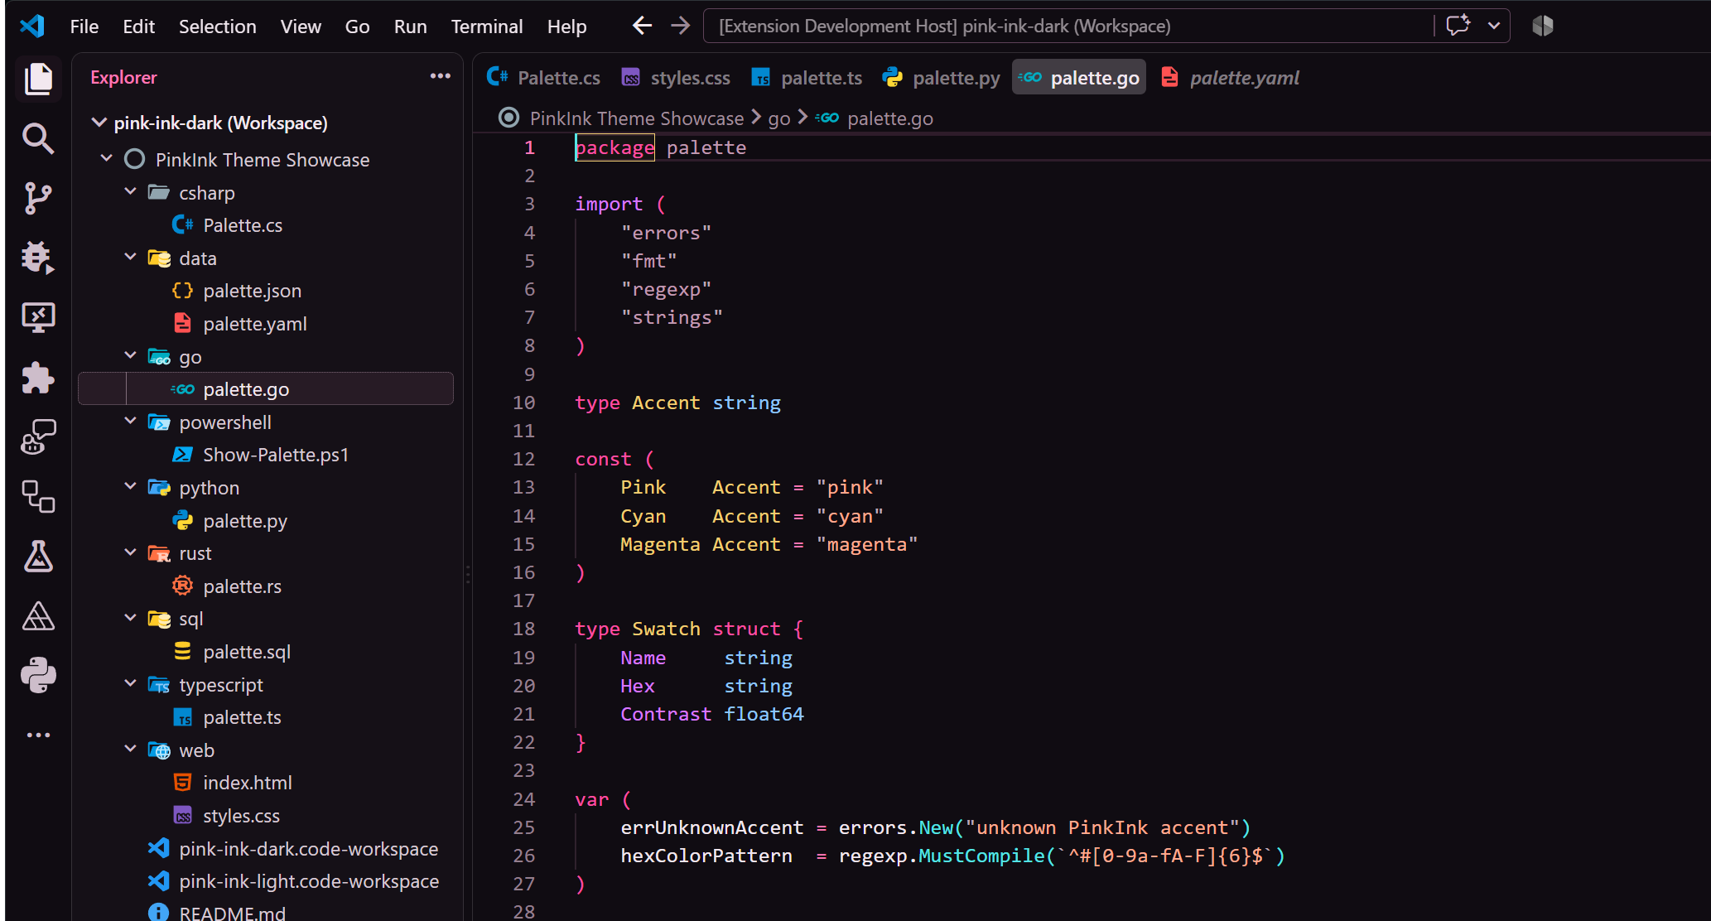This screenshot has height=921, width=1711.
Task: Open the Remote Explorer view
Action: [x=38, y=317]
